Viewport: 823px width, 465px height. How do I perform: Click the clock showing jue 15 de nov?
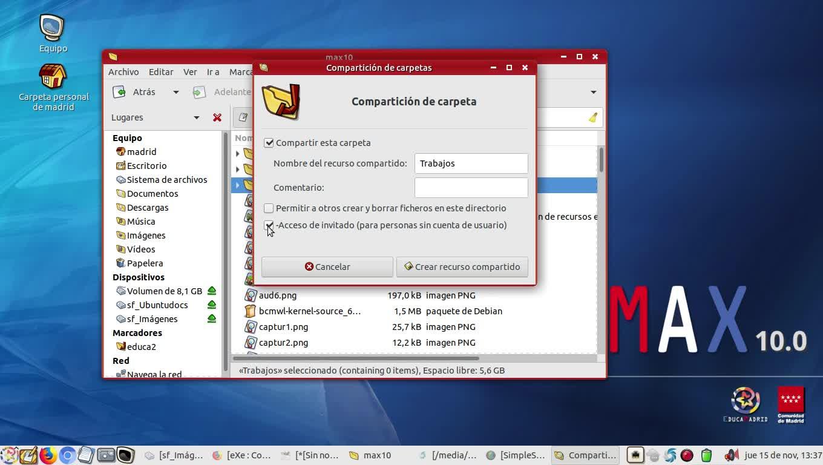[783, 455]
